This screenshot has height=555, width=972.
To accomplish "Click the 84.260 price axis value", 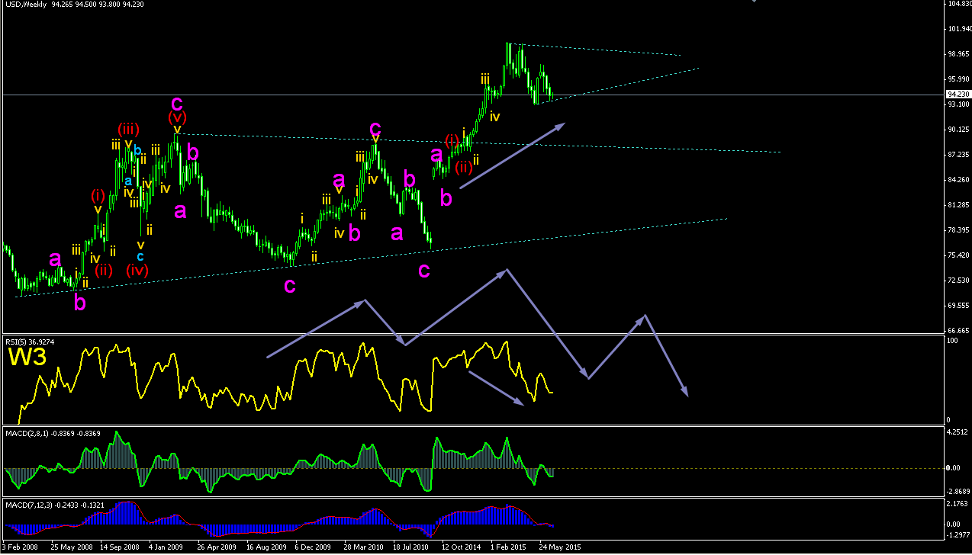I will tap(958, 180).
